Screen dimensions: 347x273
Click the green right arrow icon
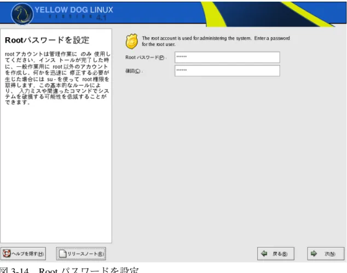pyautogui.click(x=314, y=253)
